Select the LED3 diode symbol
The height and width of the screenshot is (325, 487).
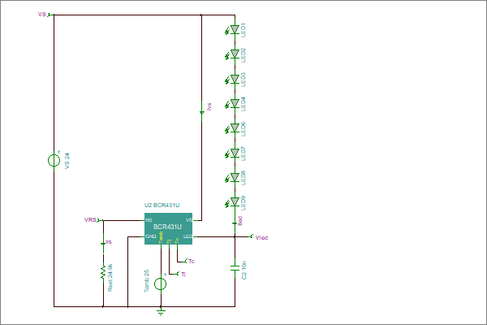[x=235, y=79]
